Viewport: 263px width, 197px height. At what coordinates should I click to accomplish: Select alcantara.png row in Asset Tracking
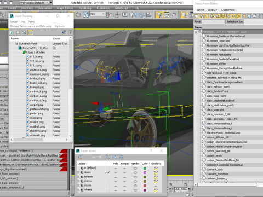38,69
